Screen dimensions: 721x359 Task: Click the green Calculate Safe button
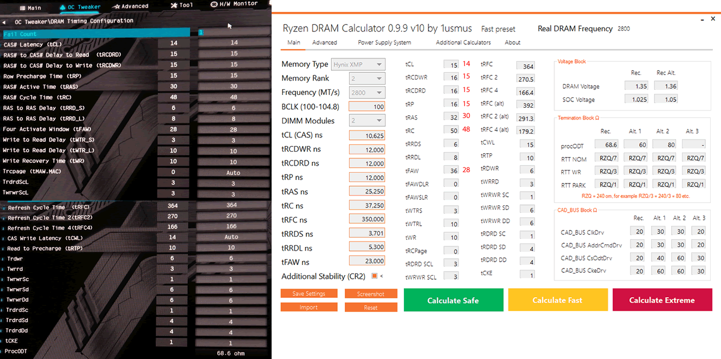click(x=454, y=300)
